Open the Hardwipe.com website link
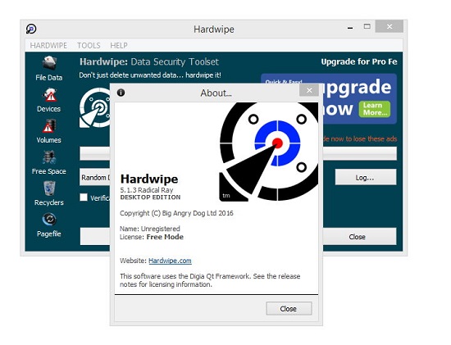The image size is (451, 345). point(170,261)
